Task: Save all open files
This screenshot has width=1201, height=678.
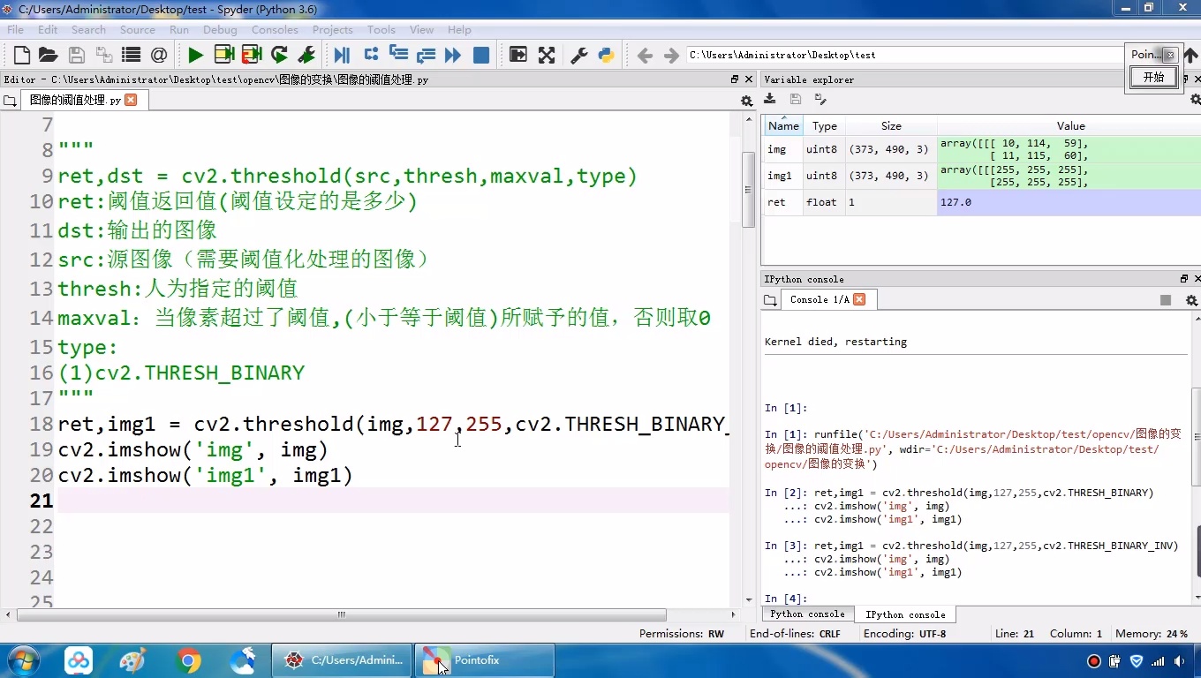Action: (104, 54)
